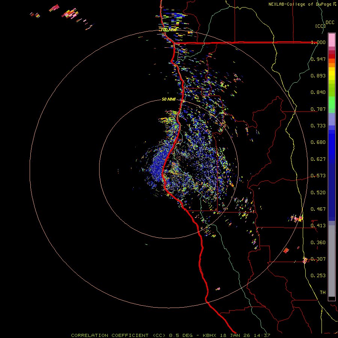Click the 1.000 scale value
338x338 pixels.
pos(318,42)
